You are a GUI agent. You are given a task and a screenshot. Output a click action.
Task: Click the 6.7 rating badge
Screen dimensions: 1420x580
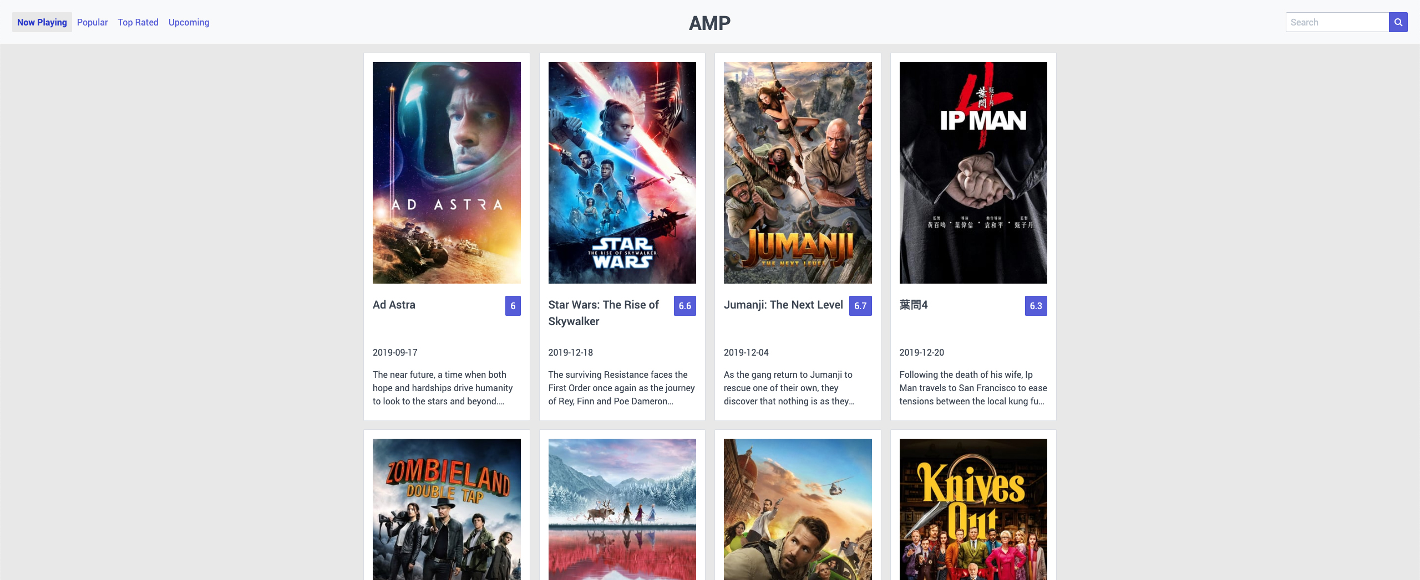(860, 306)
